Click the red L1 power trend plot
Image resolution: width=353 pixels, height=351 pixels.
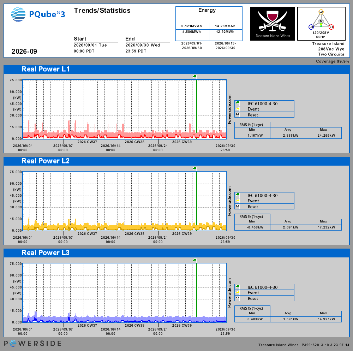125,109
